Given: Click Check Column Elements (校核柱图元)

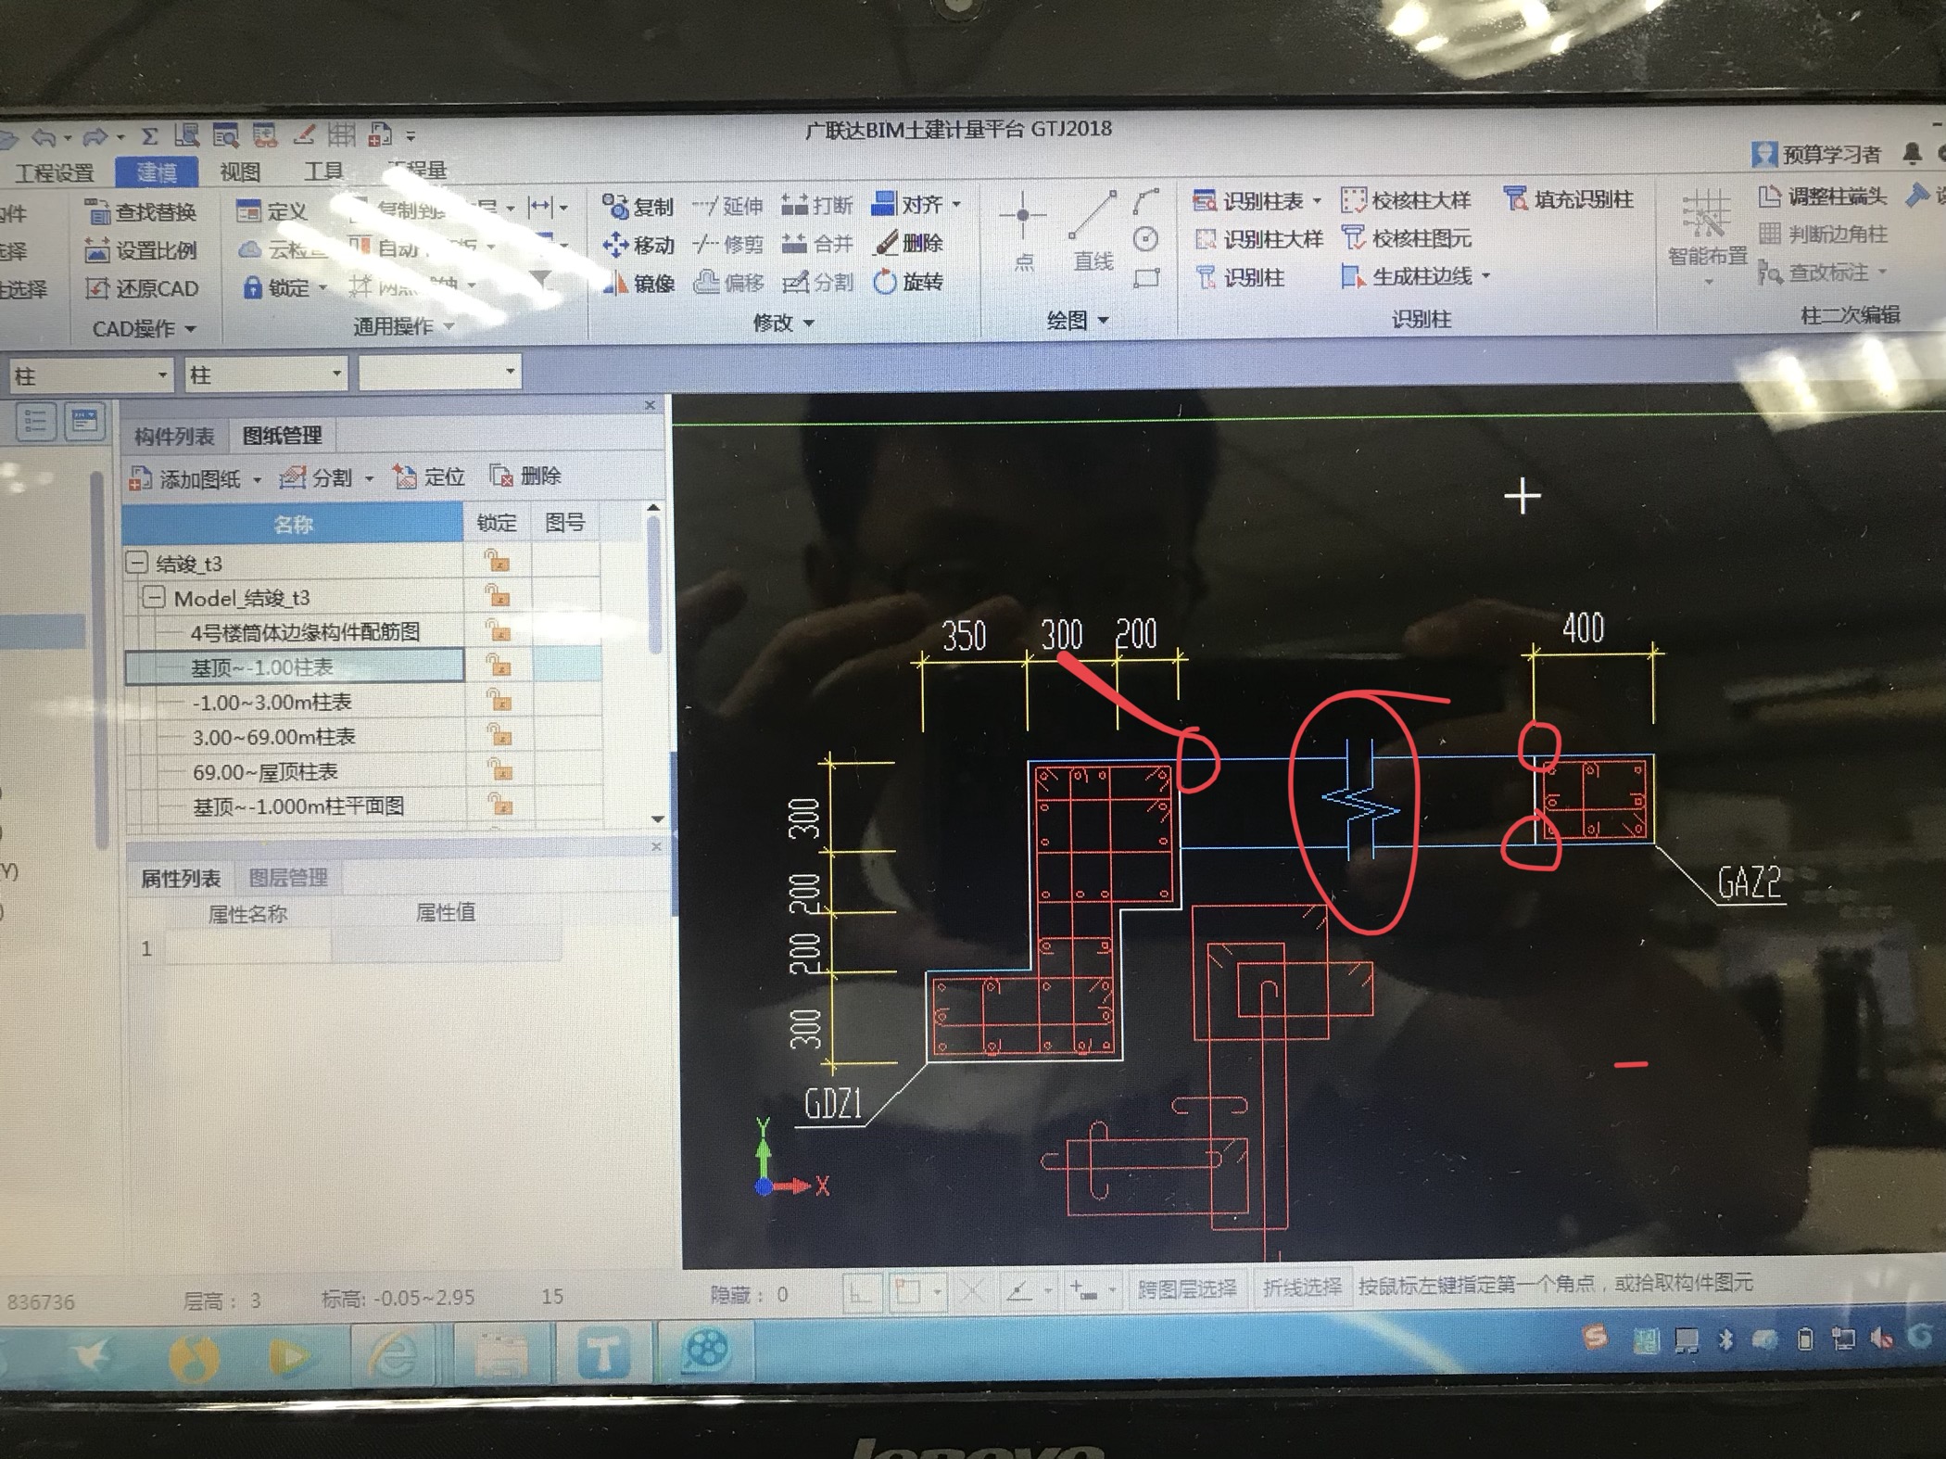Looking at the screenshot, I should click(x=1406, y=238).
